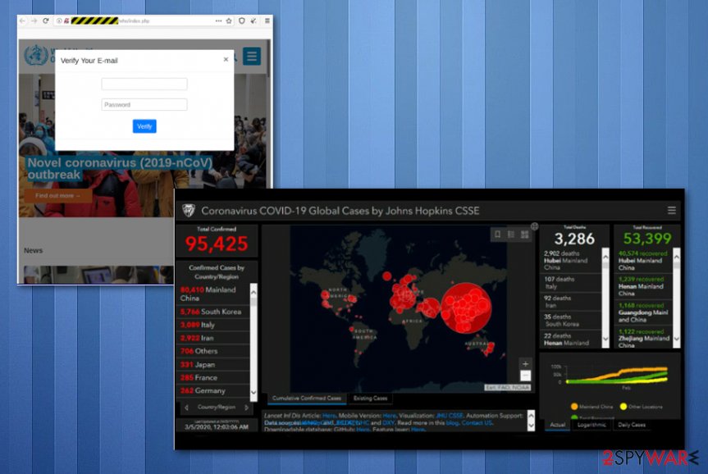Viewport: 708px width, 474px height.
Task: Click next arrow beside Country/Region
Action: (247, 408)
